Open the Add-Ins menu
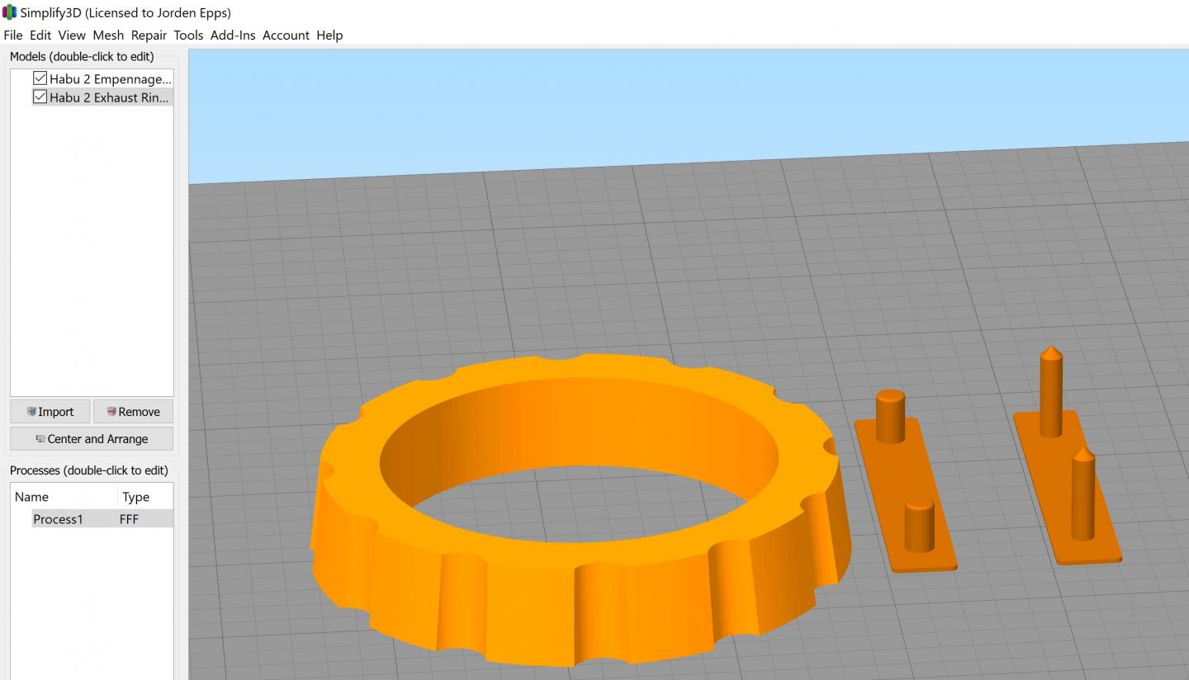 coord(233,35)
